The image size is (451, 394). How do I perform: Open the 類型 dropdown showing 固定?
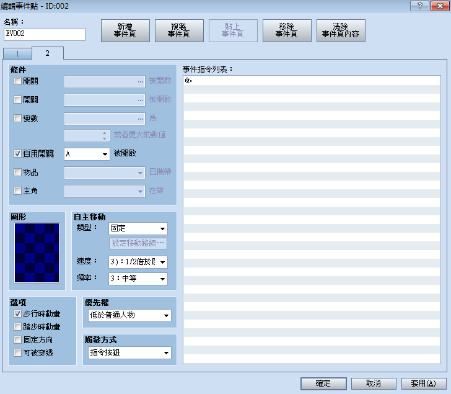(138, 229)
